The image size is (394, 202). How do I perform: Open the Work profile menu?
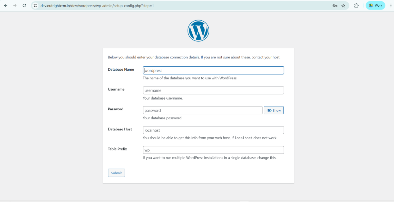pos(375,5)
